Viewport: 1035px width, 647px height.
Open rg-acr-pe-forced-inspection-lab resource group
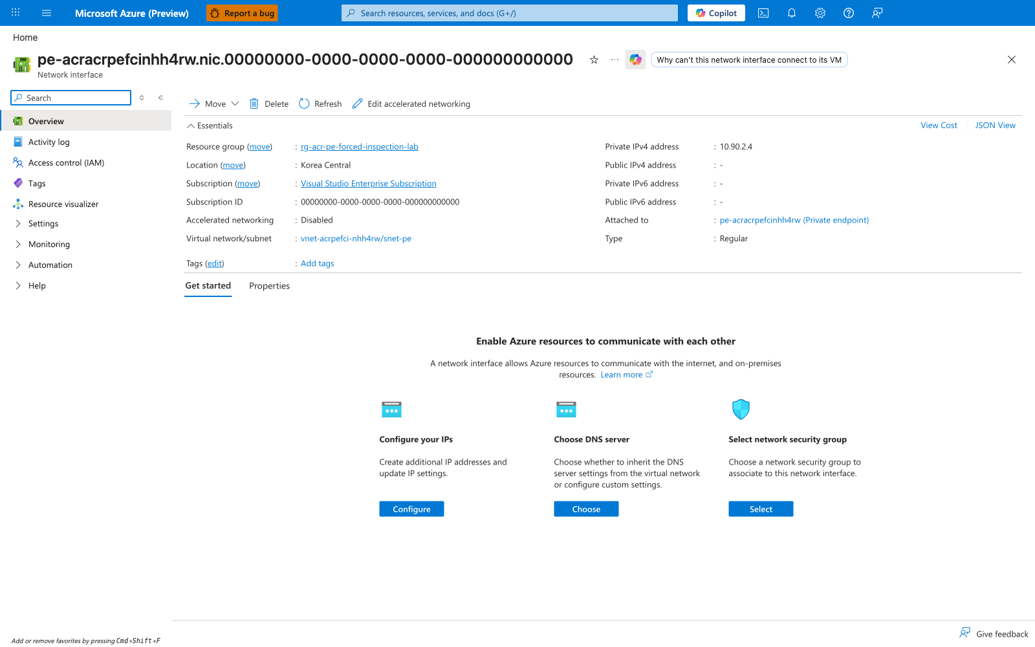360,147
